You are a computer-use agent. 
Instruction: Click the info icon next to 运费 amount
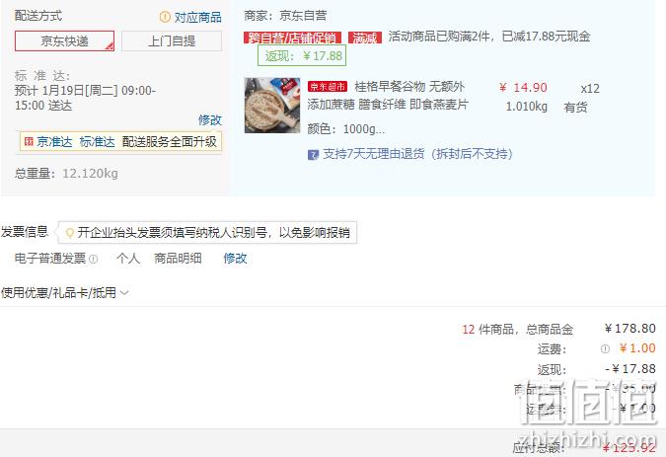point(605,348)
